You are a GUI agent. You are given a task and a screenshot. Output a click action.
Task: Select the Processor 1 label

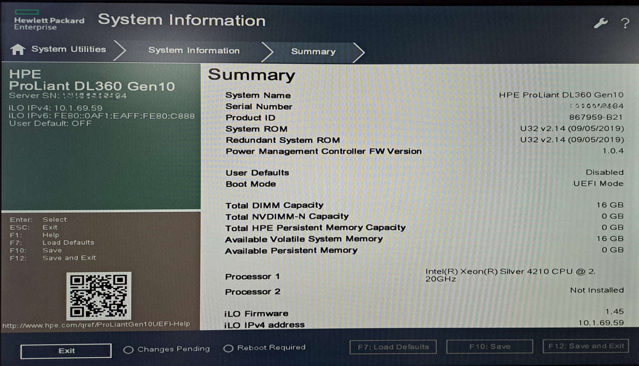(252, 277)
